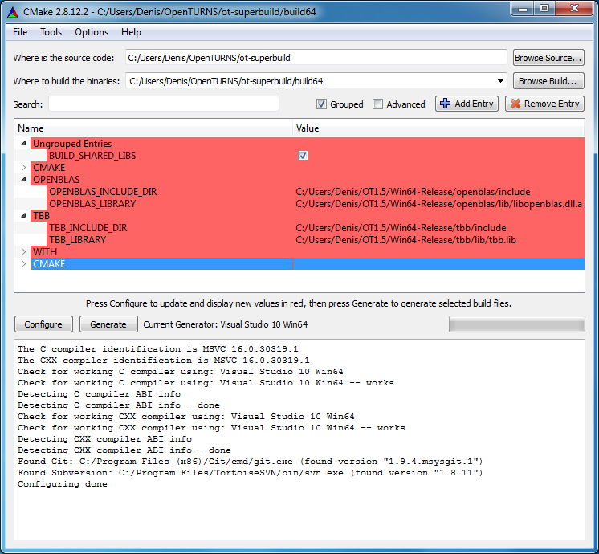Select the Ungrouped Entries label
This screenshot has height=554, width=599.
point(72,143)
